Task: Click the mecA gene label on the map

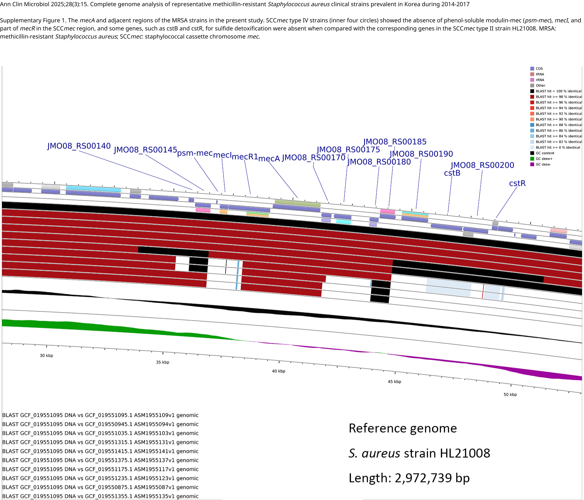Action: (269, 159)
